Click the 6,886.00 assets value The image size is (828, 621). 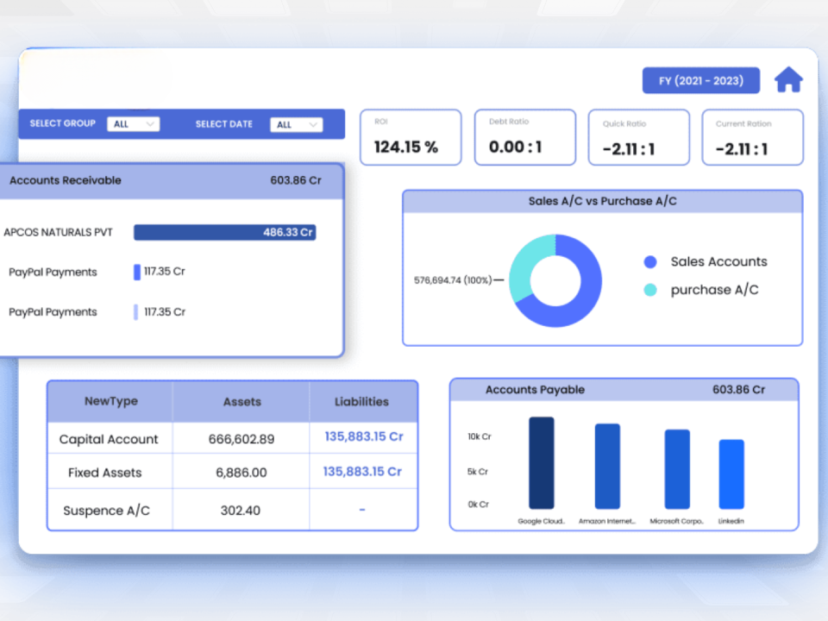click(x=241, y=473)
